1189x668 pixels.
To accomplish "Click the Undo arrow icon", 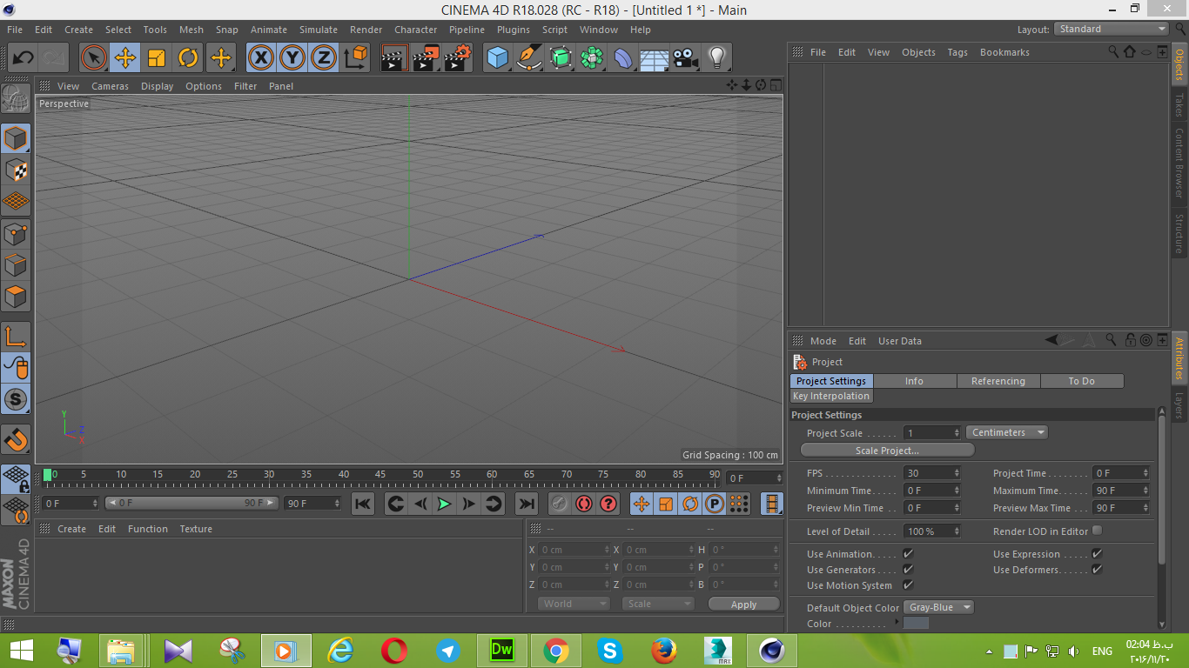I will 23,58.
